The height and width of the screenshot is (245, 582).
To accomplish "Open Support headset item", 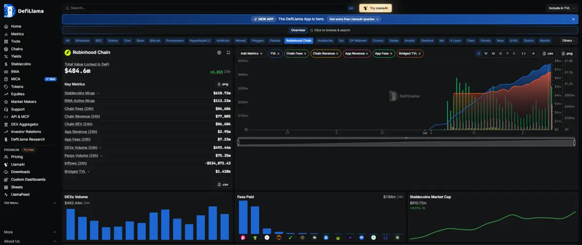I will [x=15, y=109].
